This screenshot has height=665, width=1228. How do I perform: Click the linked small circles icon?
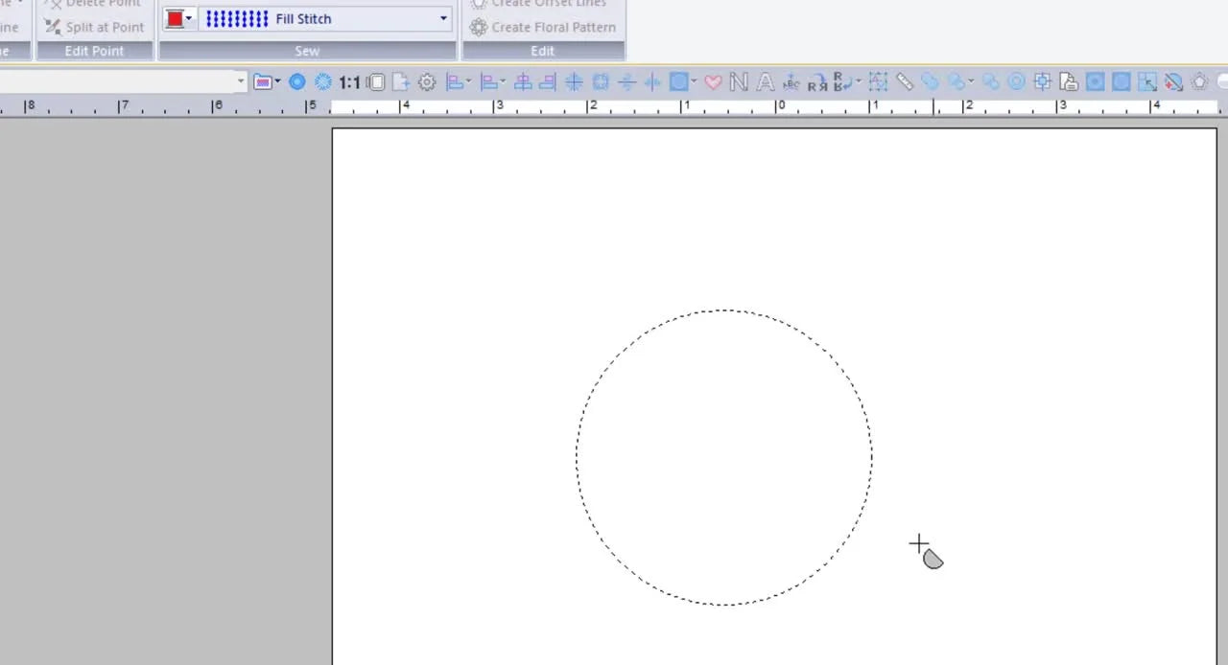pyautogui.click(x=991, y=82)
